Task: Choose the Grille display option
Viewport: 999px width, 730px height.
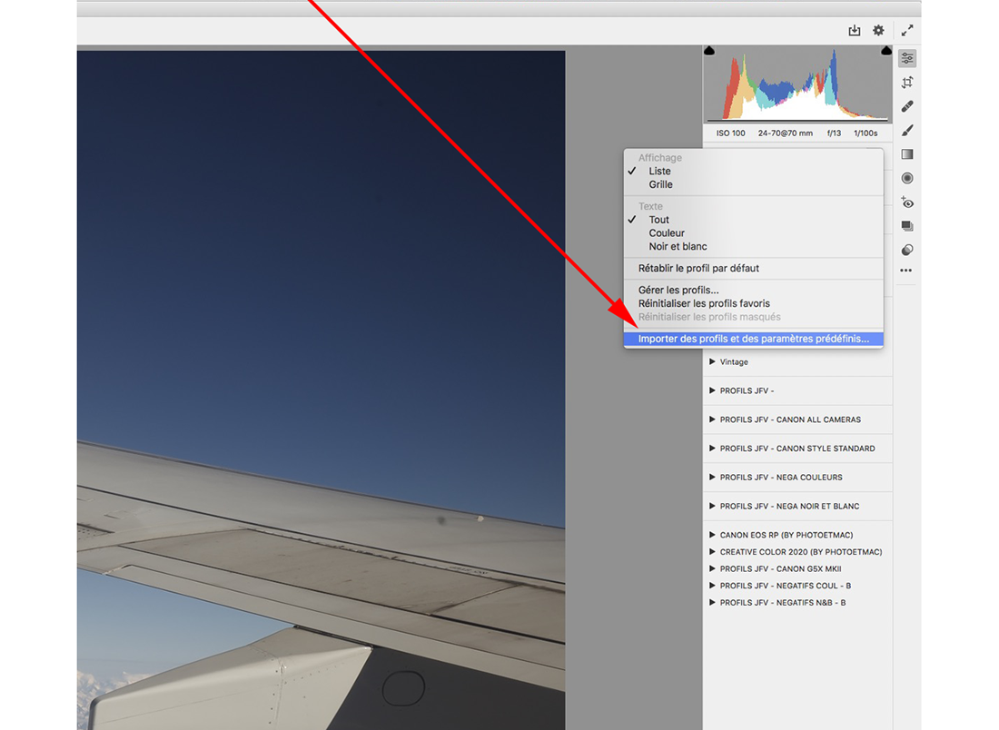Action: pyautogui.click(x=660, y=184)
